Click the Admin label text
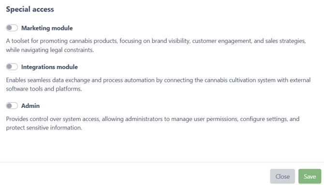Screen dimensions: 324x185 point(30,106)
